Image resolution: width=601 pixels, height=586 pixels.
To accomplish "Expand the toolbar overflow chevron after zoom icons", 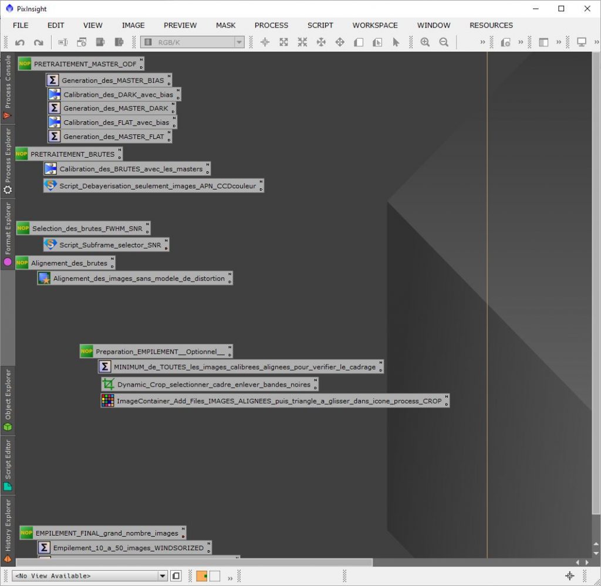I will 482,42.
